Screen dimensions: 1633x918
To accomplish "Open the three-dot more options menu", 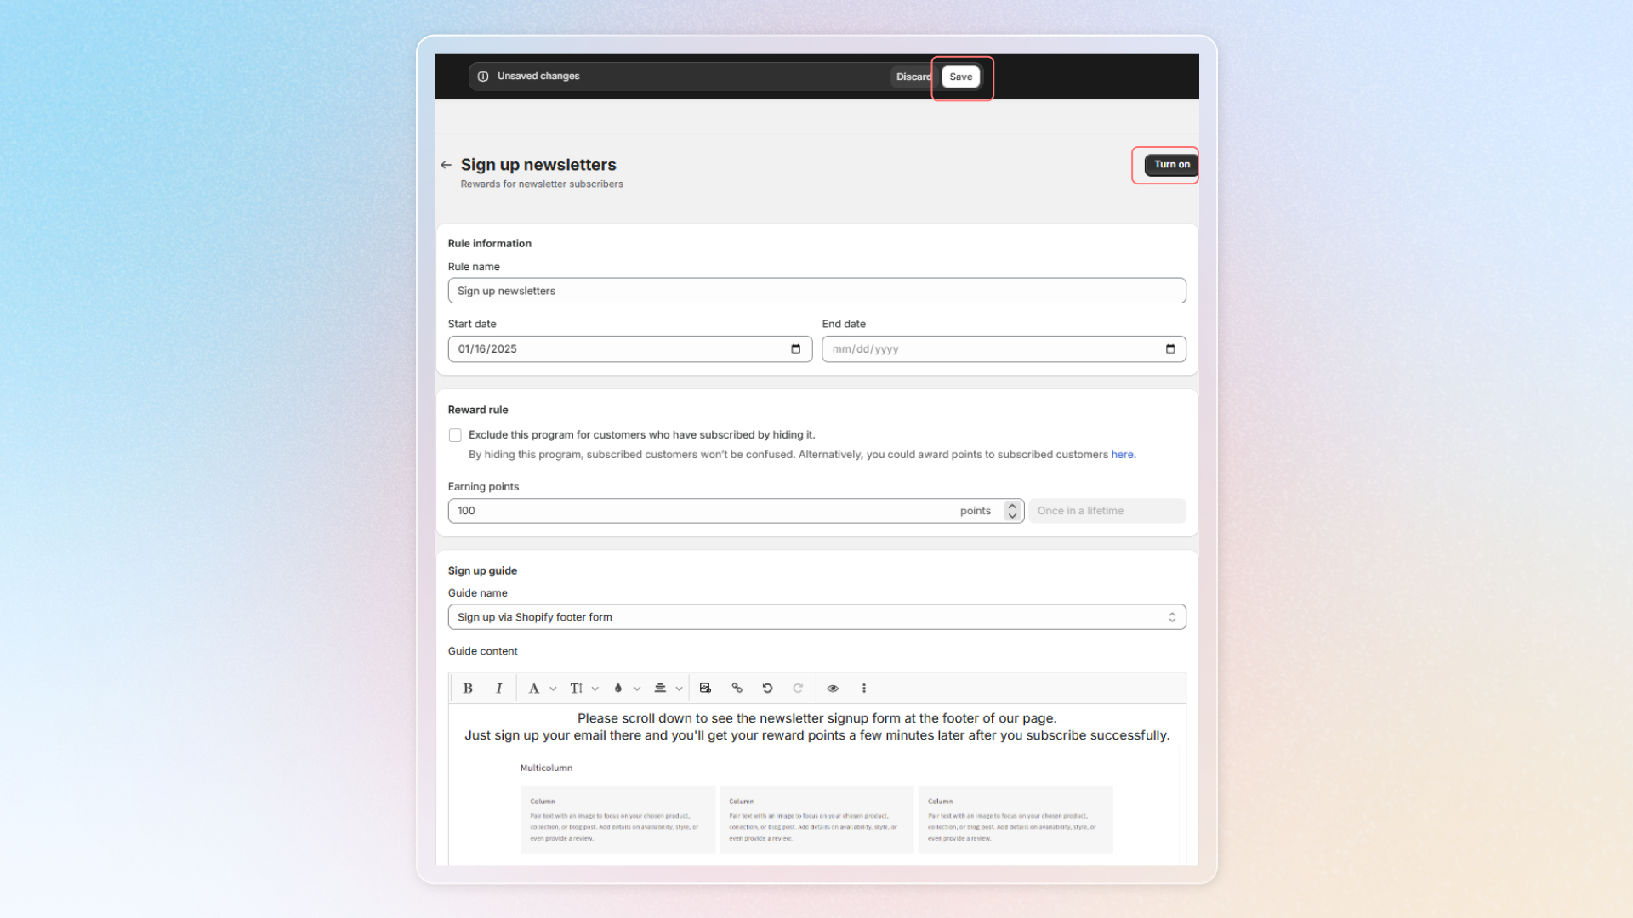I will point(864,688).
